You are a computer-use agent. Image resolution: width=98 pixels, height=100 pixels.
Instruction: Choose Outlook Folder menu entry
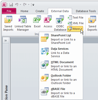61,79
